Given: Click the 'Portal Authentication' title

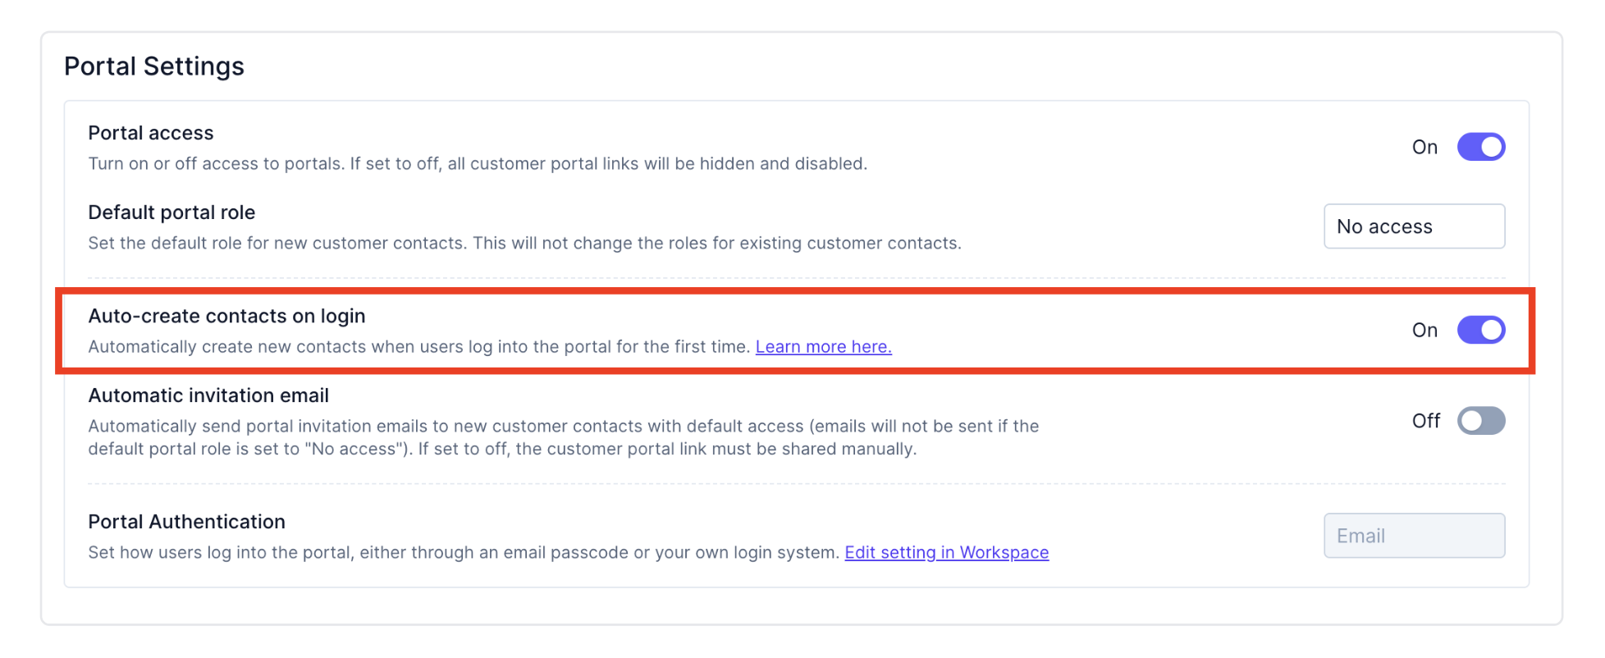Looking at the screenshot, I should pos(186,522).
